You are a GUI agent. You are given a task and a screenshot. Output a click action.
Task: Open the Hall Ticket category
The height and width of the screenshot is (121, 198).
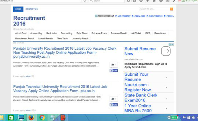[136, 33]
